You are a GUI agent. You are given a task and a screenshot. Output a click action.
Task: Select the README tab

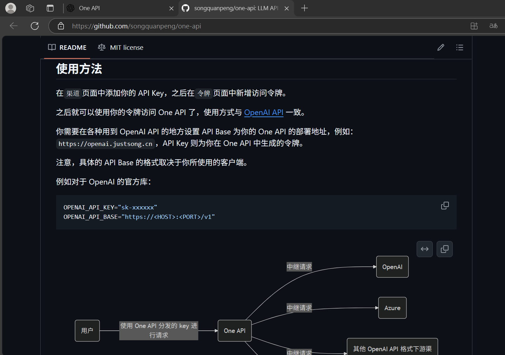(x=67, y=47)
